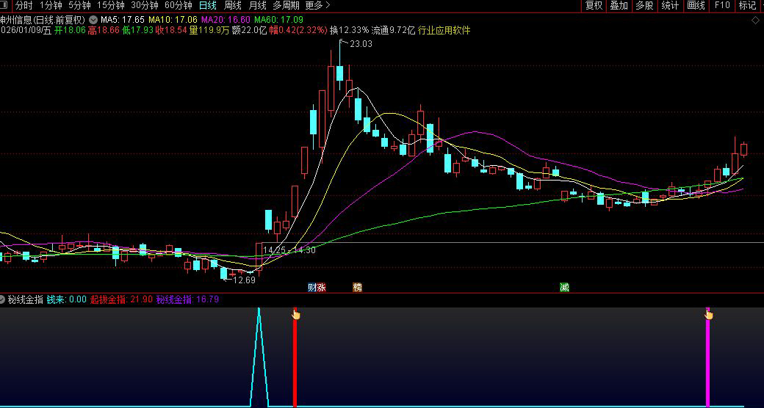The height and width of the screenshot is (408, 764).
Task: Click the MA20: 16.60 label
Action: coord(226,20)
